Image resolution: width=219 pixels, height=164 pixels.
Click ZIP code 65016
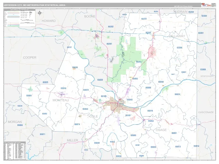(x=150, y=111)
